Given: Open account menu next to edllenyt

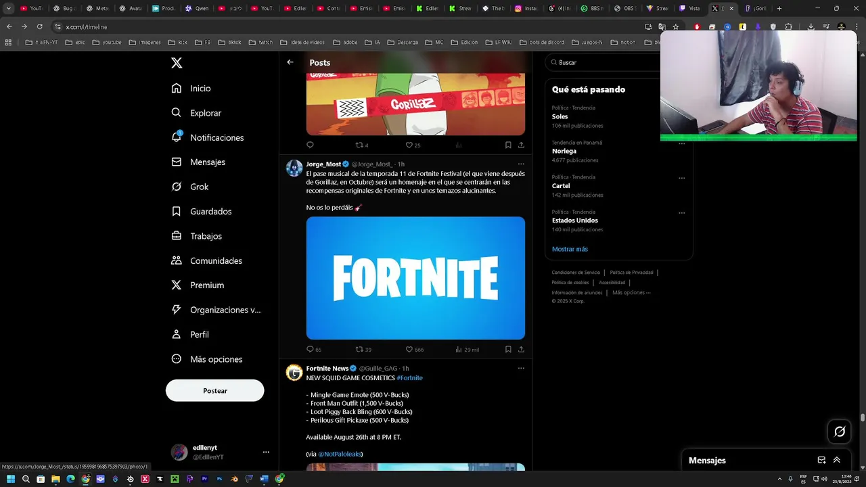Looking at the screenshot, I should point(266,452).
